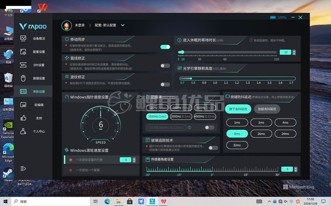Adjust the scroll lines stepper arrows
This screenshot has height=206, width=331.
(x=134, y=160)
